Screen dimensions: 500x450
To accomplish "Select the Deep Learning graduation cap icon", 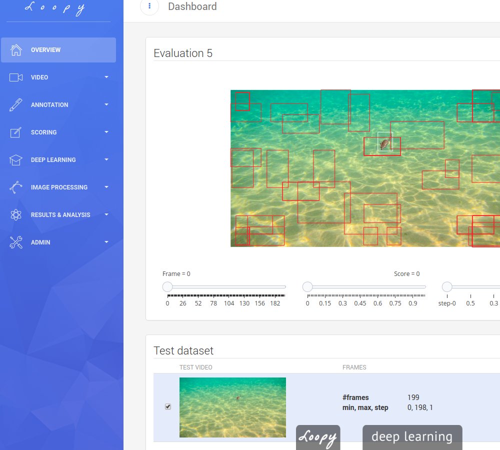I will pyautogui.click(x=15, y=159).
